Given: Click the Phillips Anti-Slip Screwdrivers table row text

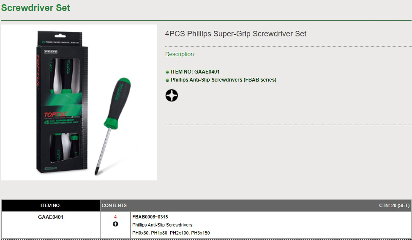Looking at the screenshot, I should click(162, 225).
